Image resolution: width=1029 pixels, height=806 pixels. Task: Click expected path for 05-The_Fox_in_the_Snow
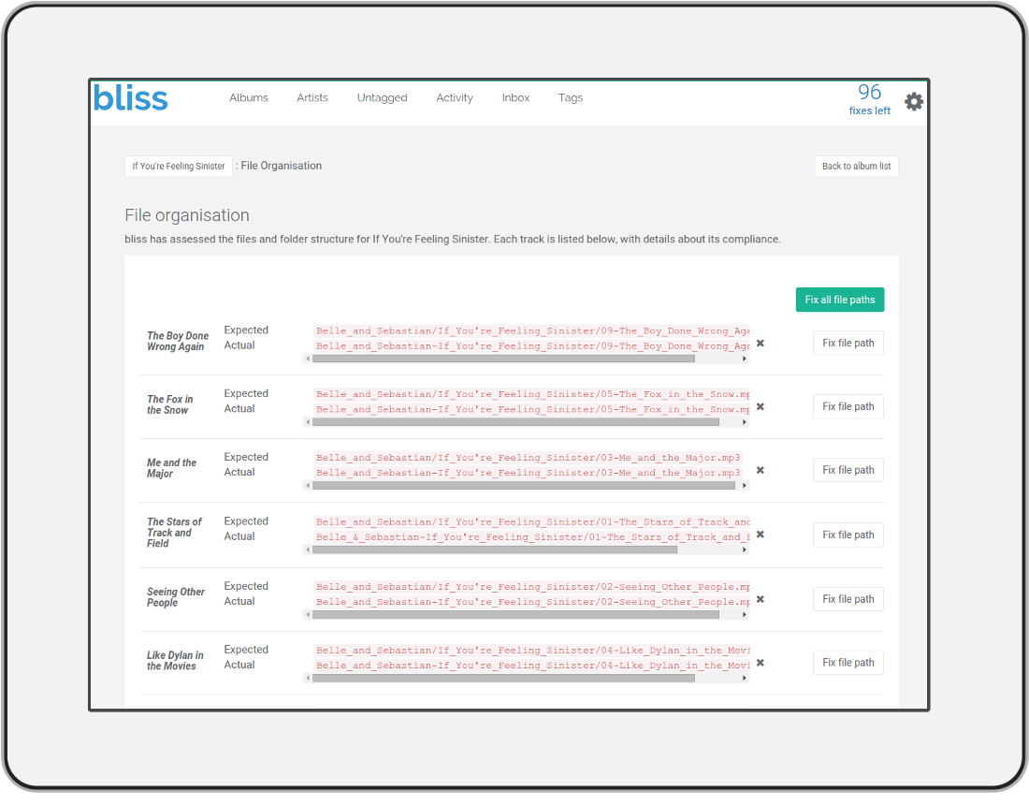click(x=531, y=394)
